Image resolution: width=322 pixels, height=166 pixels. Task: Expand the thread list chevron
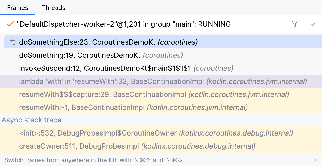pos(312,24)
